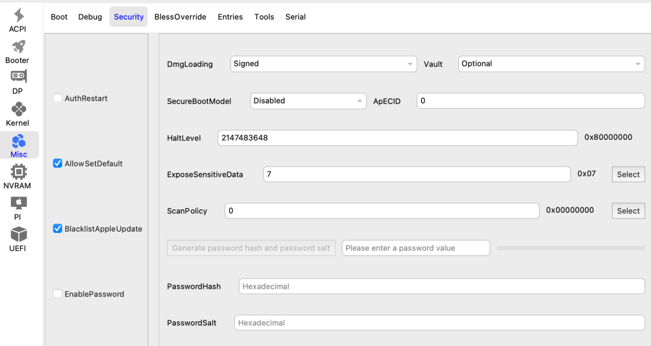Open the PI platform info icon
This screenshot has width=651, height=346.
pyautogui.click(x=19, y=204)
